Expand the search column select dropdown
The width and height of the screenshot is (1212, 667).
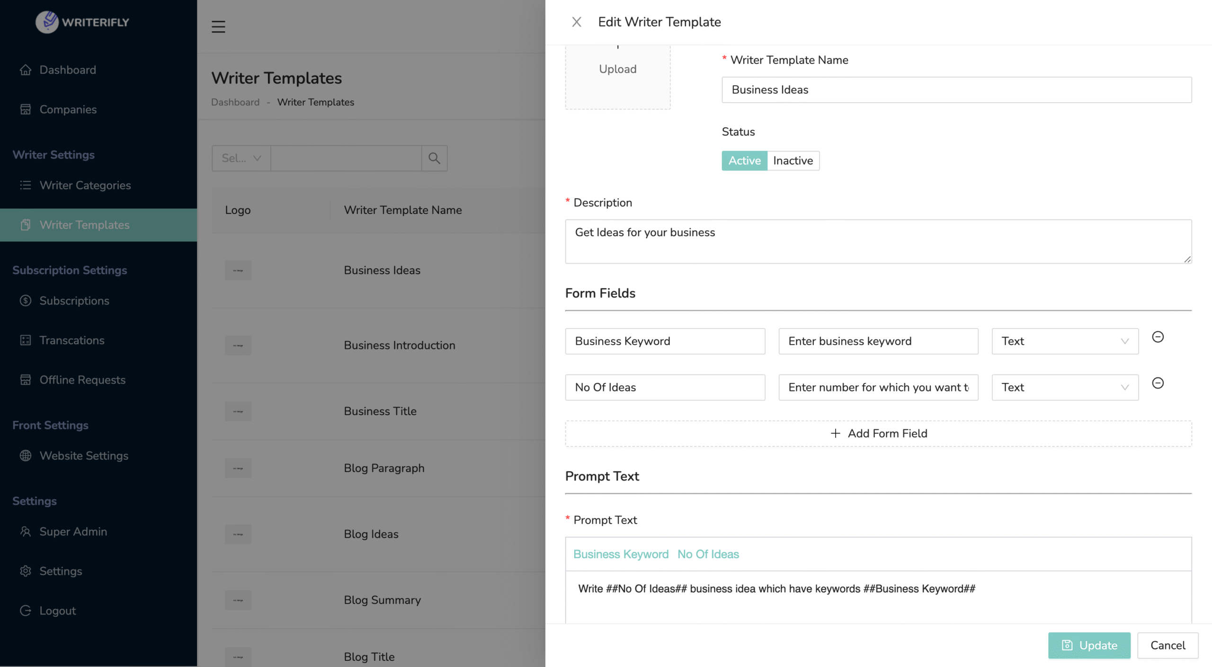click(x=241, y=158)
